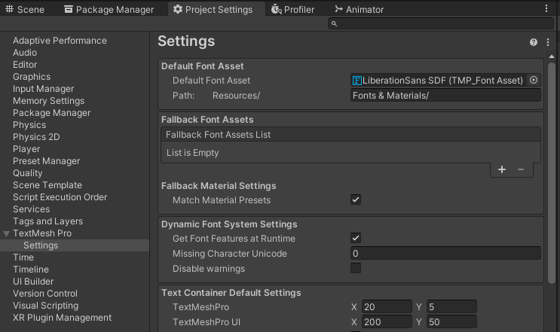This screenshot has width=560, height=332.
Task: Click the TextMeshPro UI X value field
Action: [386, 322]
